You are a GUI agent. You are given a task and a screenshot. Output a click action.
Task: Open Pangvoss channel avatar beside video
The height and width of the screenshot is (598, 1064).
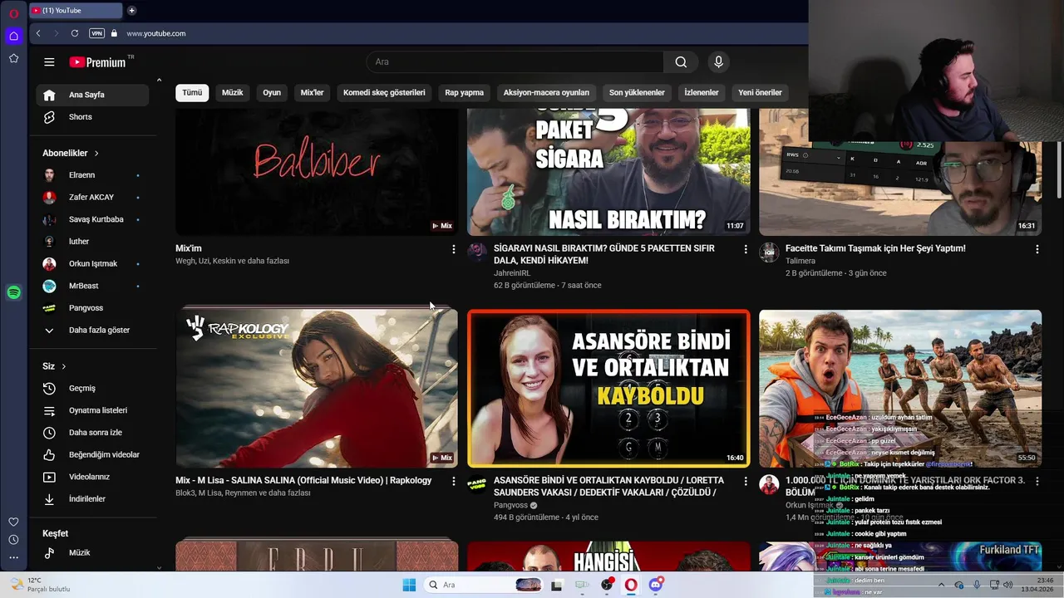477,484
